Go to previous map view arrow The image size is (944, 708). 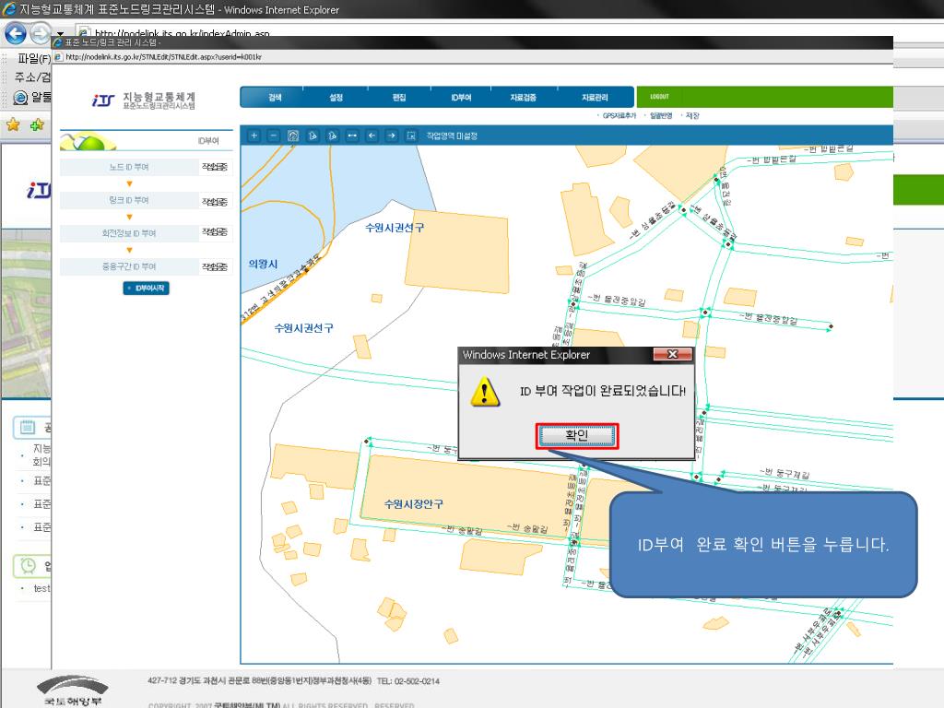[x=372, y=136]
